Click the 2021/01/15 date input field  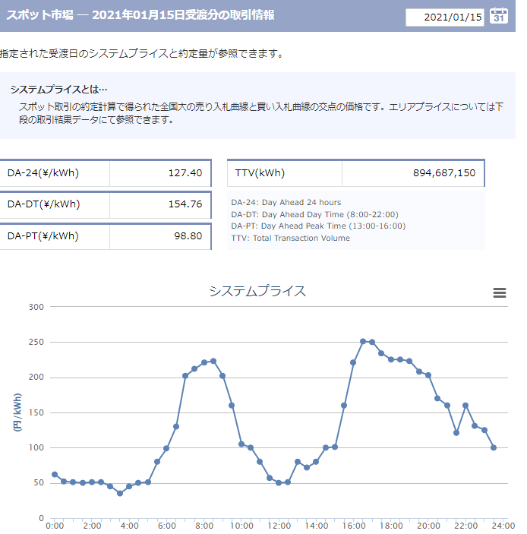click(445, 17)
